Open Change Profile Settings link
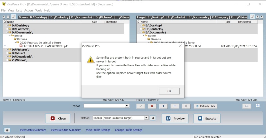The width and height of the screenshot is (266, 138). 129,130
